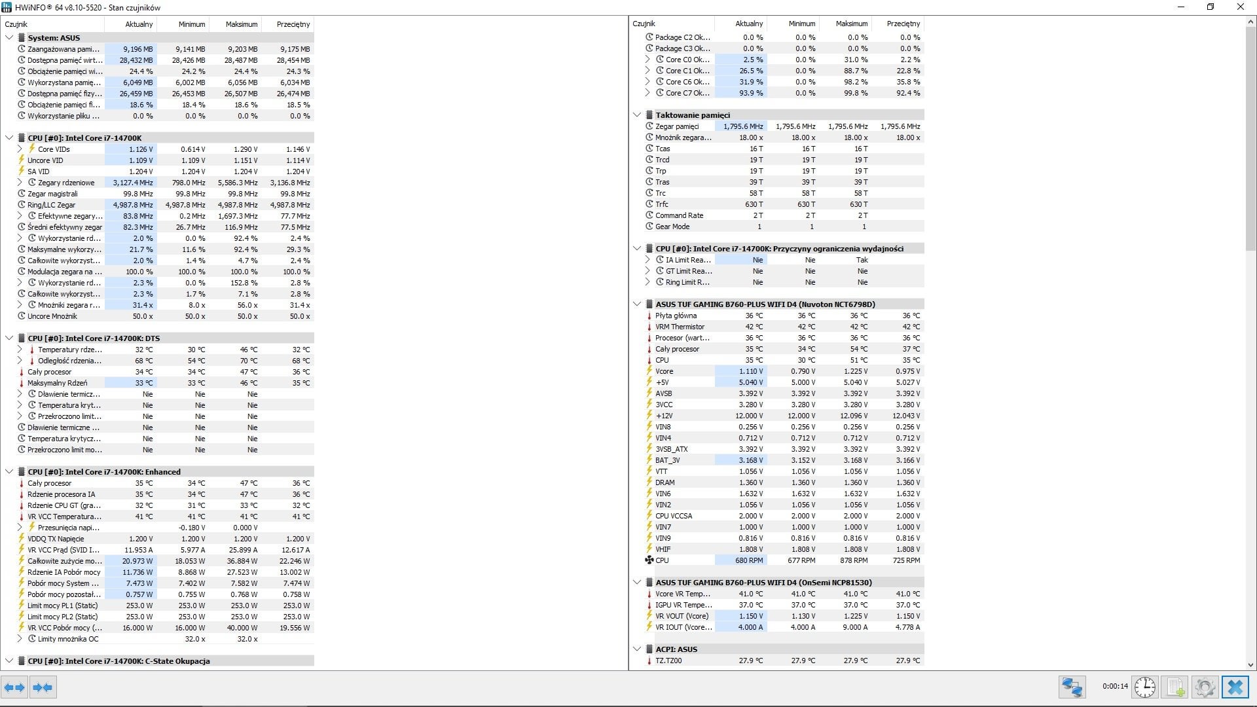The height and width of the screenshot is (707, 1257).
Task: Click the left pane Aktualny column header
Action: click(130, 24)
